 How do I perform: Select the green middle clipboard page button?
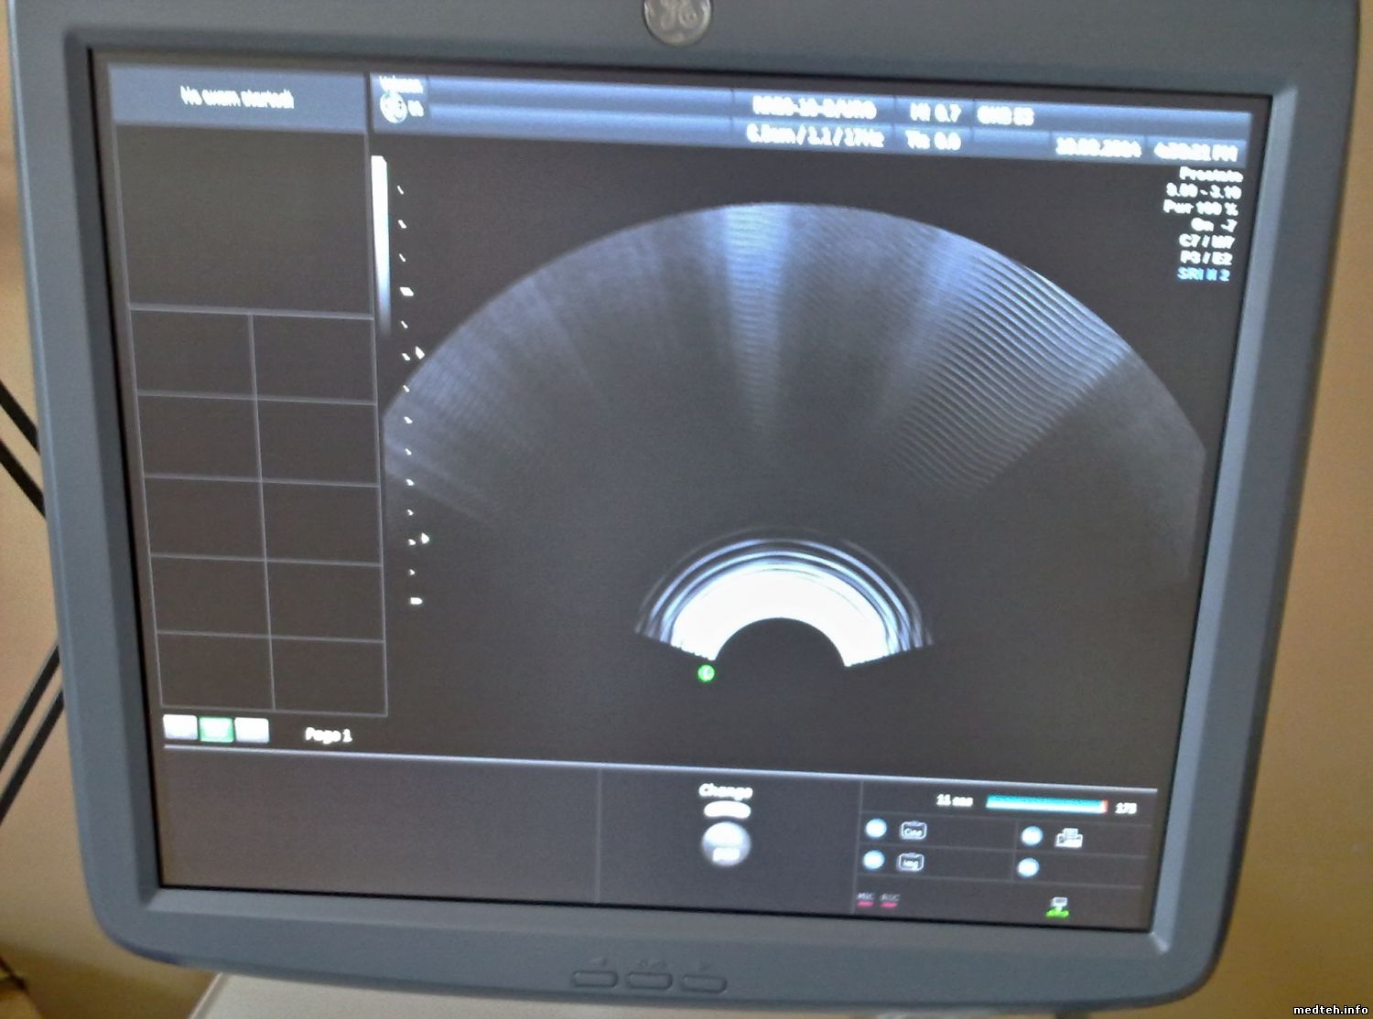pyautogui.click(x=217, y=729)
